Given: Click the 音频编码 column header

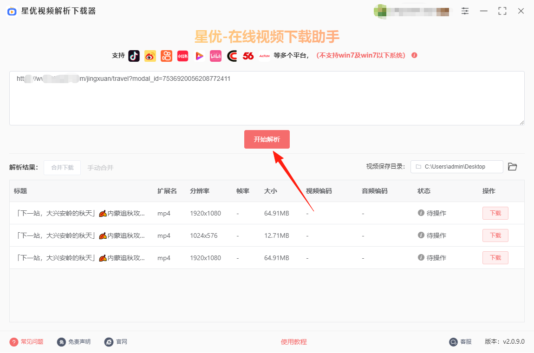Looking at the screenshot, I should (x=375, y=191).
